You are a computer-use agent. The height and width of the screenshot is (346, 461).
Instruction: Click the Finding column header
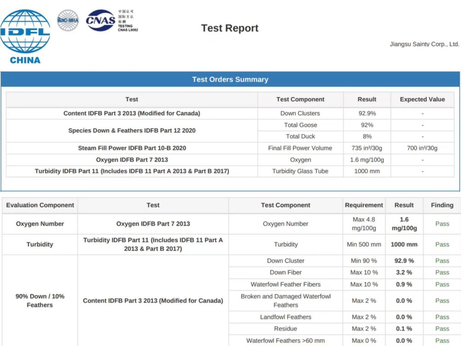pyautogui.click(x=442, y=205)
